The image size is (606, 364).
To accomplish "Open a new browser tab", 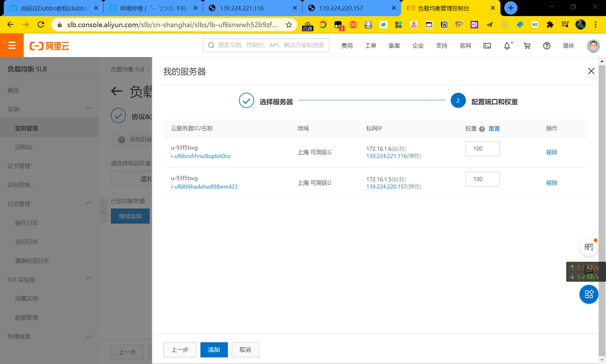I will [511, 8].
